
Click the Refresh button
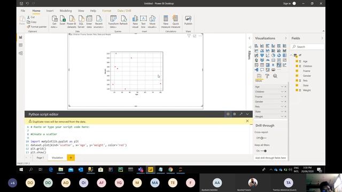(x=123, y=20)
